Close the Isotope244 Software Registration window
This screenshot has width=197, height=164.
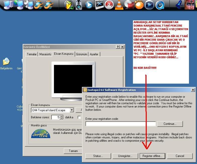click(193, 90)
